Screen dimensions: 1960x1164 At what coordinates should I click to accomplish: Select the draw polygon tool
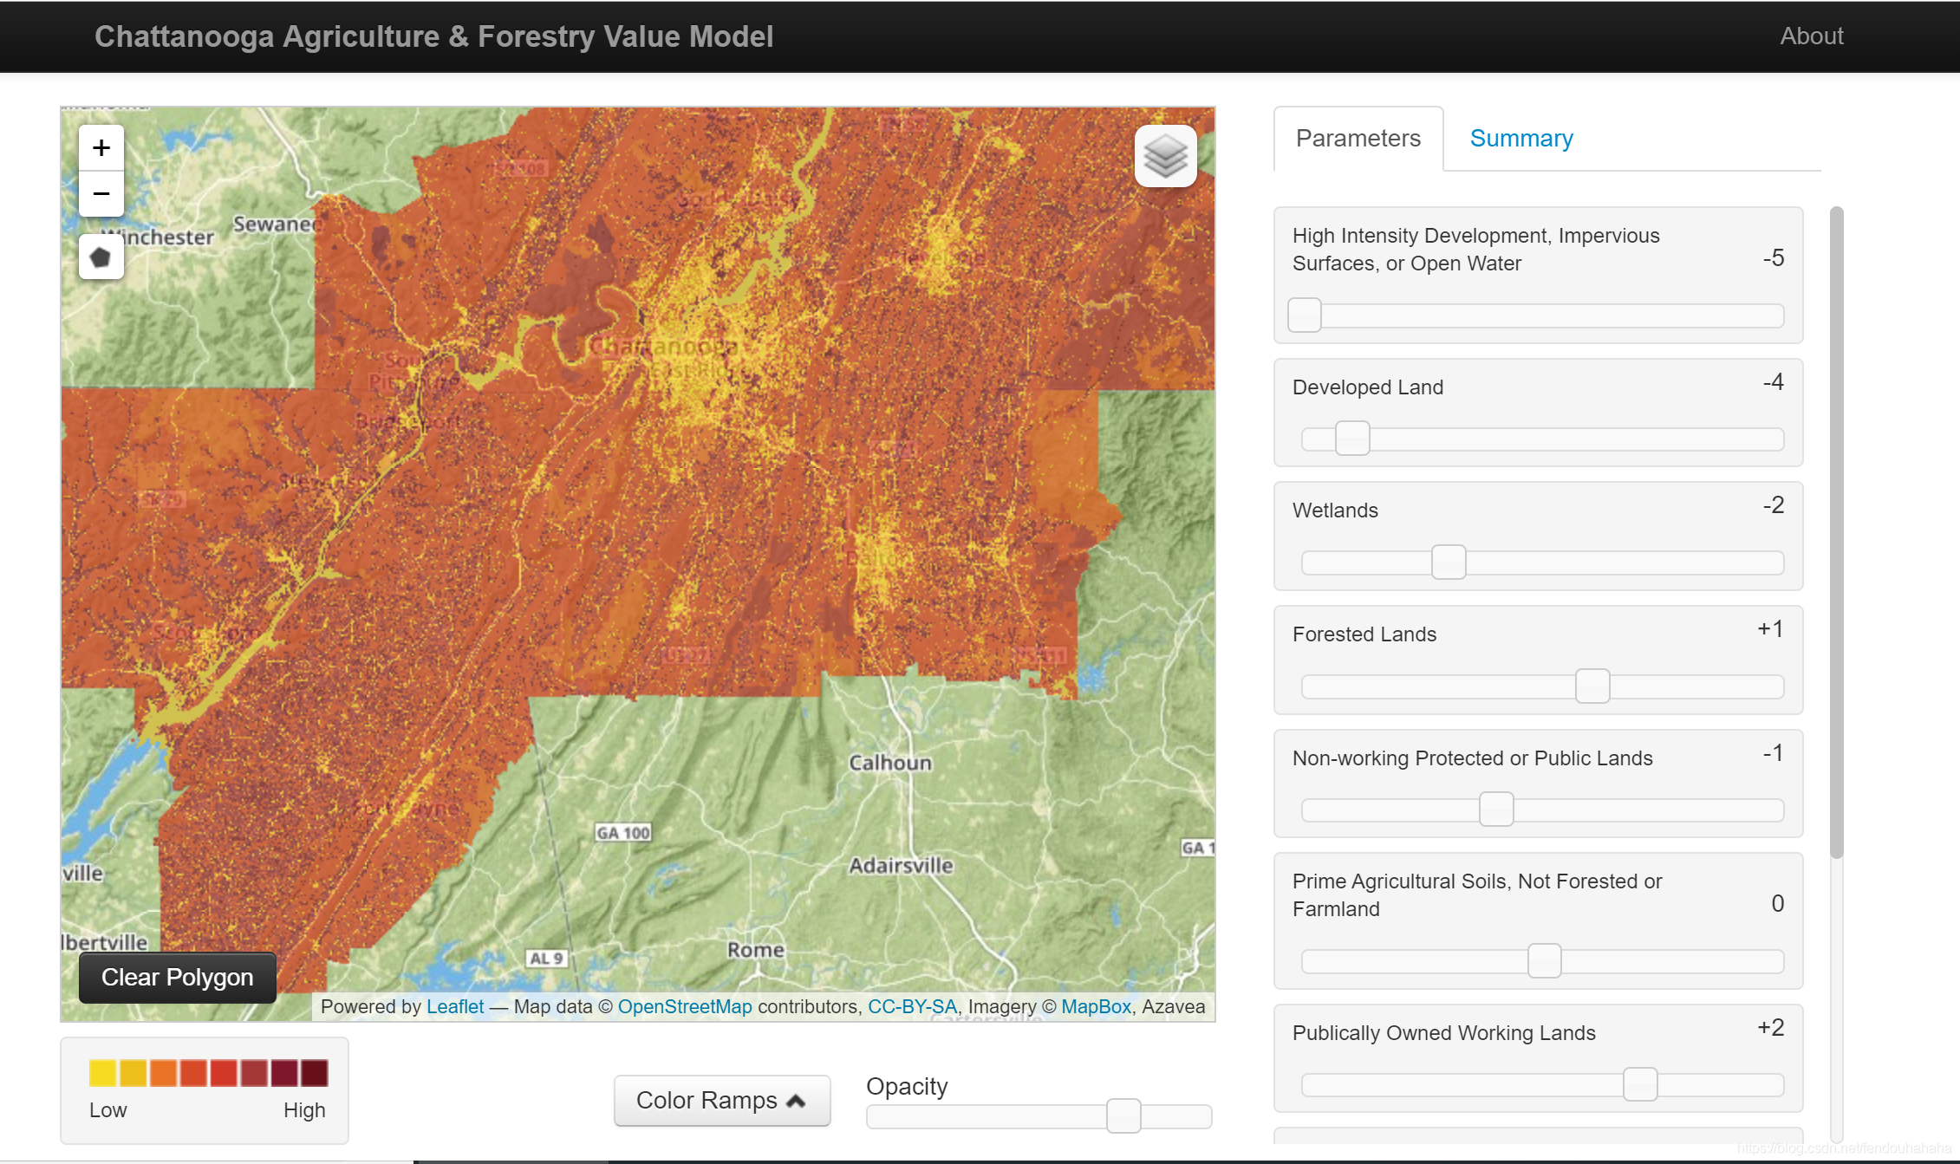click(101, 257)
